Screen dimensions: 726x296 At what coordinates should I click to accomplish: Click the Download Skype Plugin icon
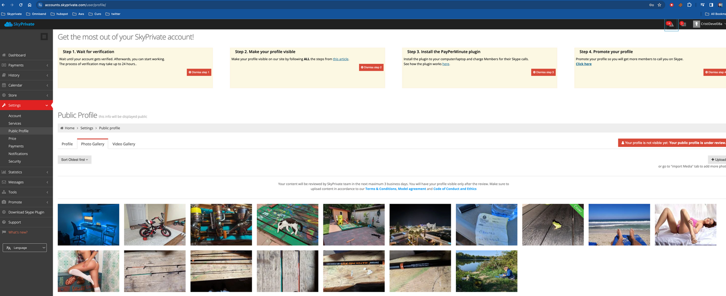pyautogui.click(x=4, y=212)
